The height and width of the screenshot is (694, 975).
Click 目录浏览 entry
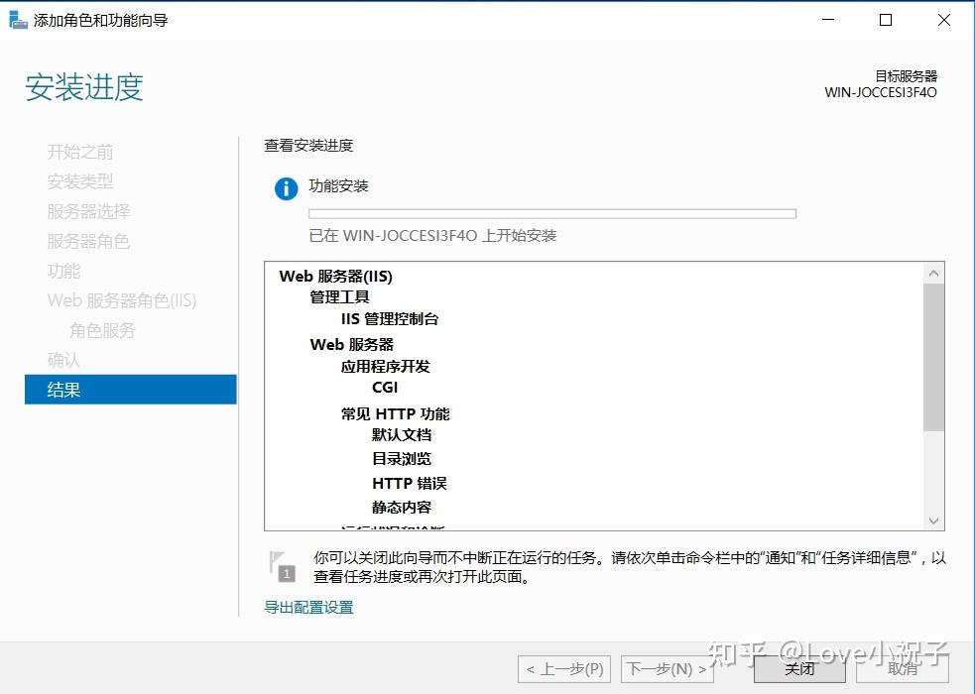(402, 458)
